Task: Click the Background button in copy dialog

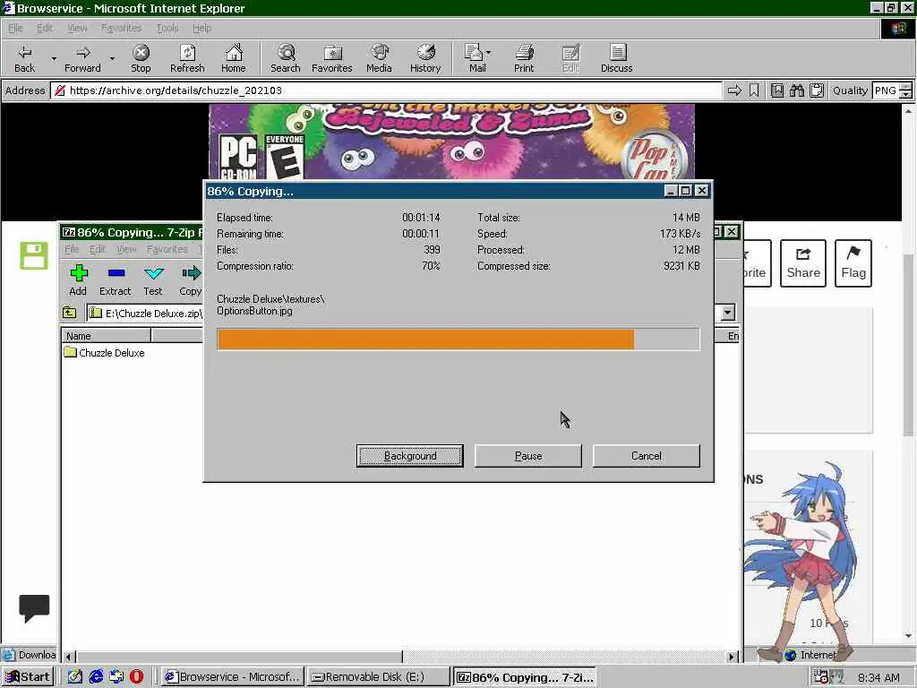Action: (410, 456)
